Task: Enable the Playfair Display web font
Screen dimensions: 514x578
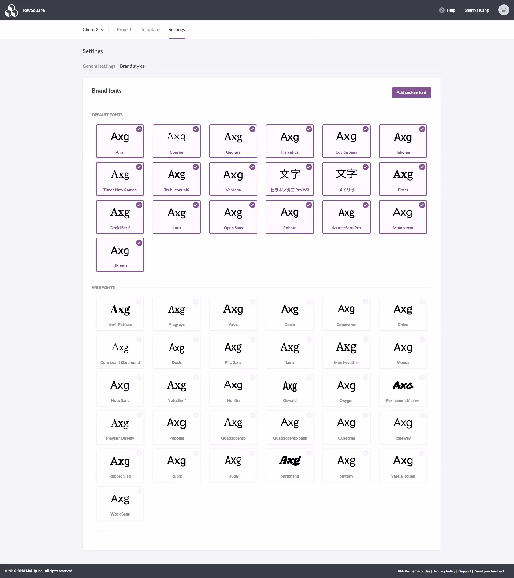Action: pyautogui.click(x=120, y=427)
